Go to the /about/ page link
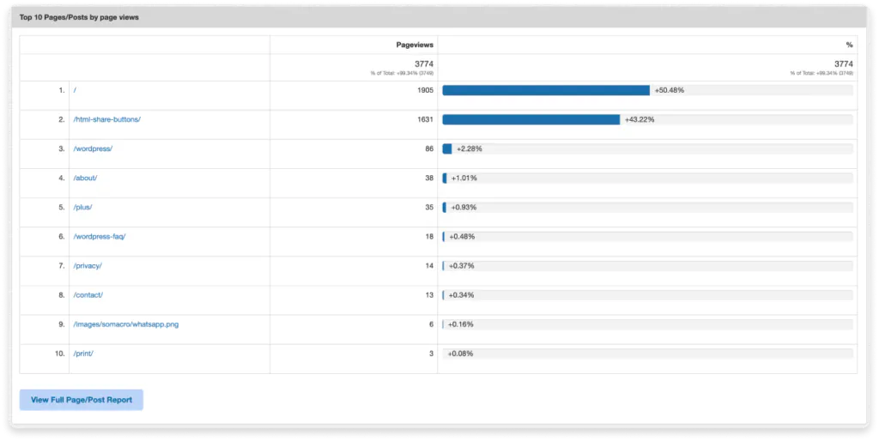Image resolution: width=879 pixels, height=441 pixels. tap(85, 178)
